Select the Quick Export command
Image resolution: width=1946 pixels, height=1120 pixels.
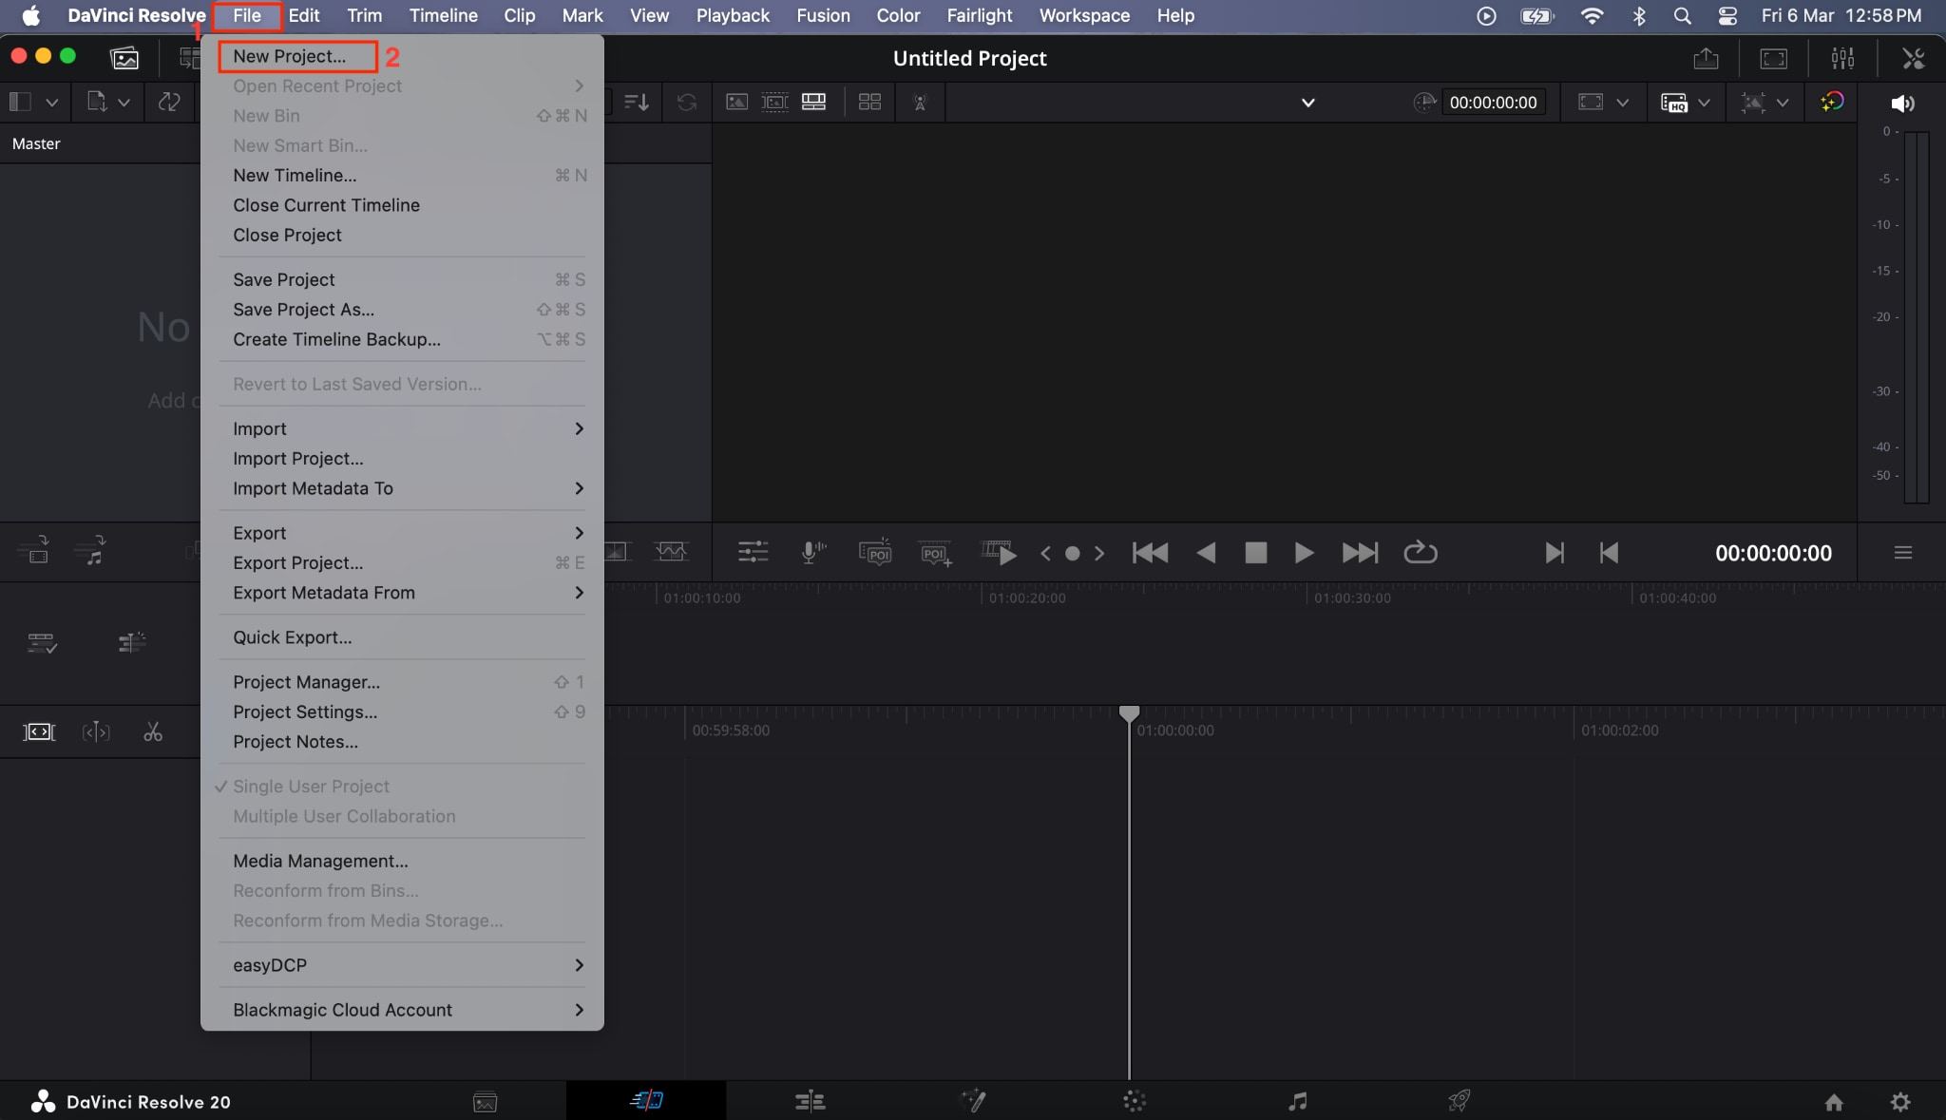[292, 636]
